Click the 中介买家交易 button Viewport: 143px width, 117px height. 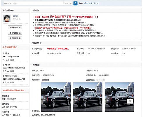[15, 38]
